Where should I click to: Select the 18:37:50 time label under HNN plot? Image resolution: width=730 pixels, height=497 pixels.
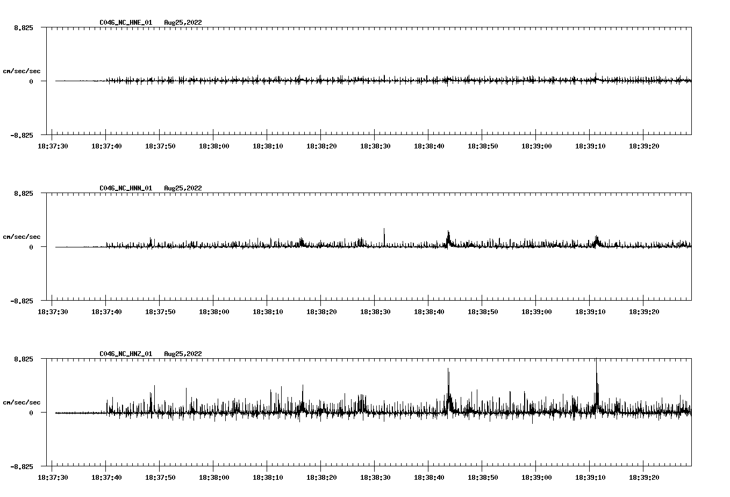point(160,311)
